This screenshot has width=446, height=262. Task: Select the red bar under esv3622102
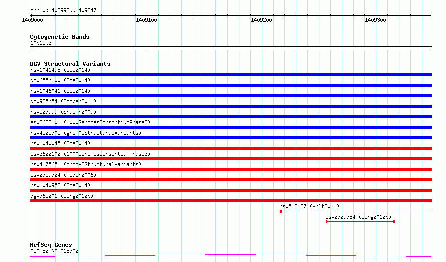coord(231,159)
